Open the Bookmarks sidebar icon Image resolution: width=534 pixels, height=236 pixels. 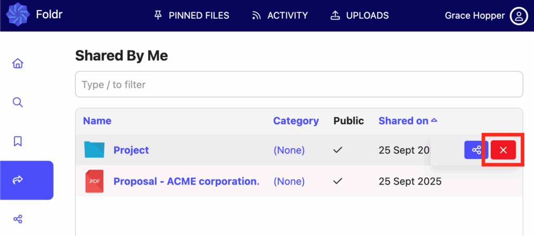[18, 141]
